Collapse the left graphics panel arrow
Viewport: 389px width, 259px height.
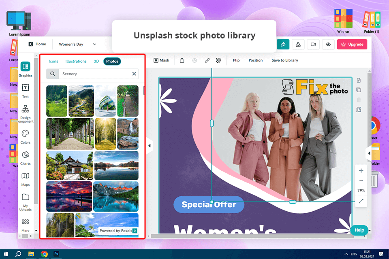click(x=150, y=146)
